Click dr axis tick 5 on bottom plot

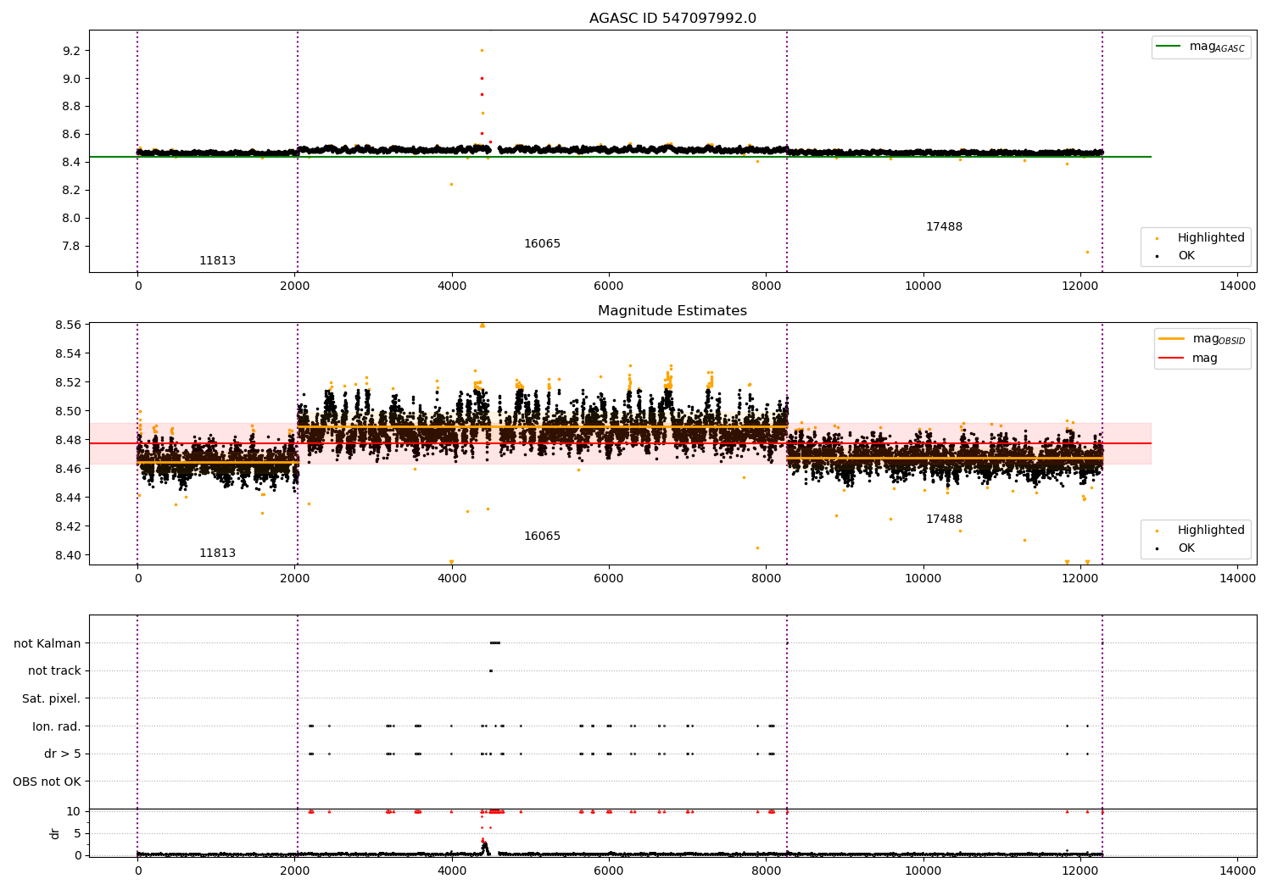[x=78, y=833]
